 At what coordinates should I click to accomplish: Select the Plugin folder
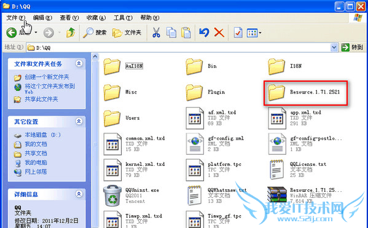click(x=205, y=92)
